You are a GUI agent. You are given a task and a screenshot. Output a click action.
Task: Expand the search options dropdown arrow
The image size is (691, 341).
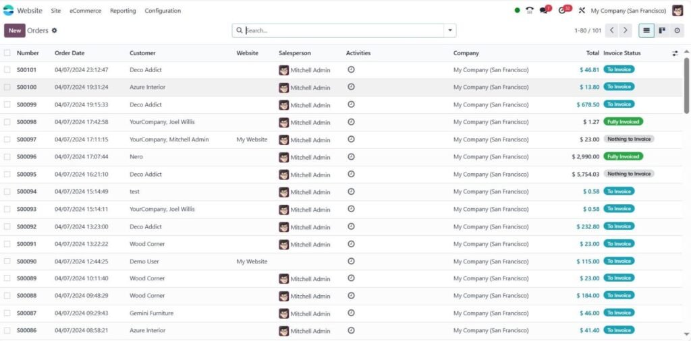450,30
